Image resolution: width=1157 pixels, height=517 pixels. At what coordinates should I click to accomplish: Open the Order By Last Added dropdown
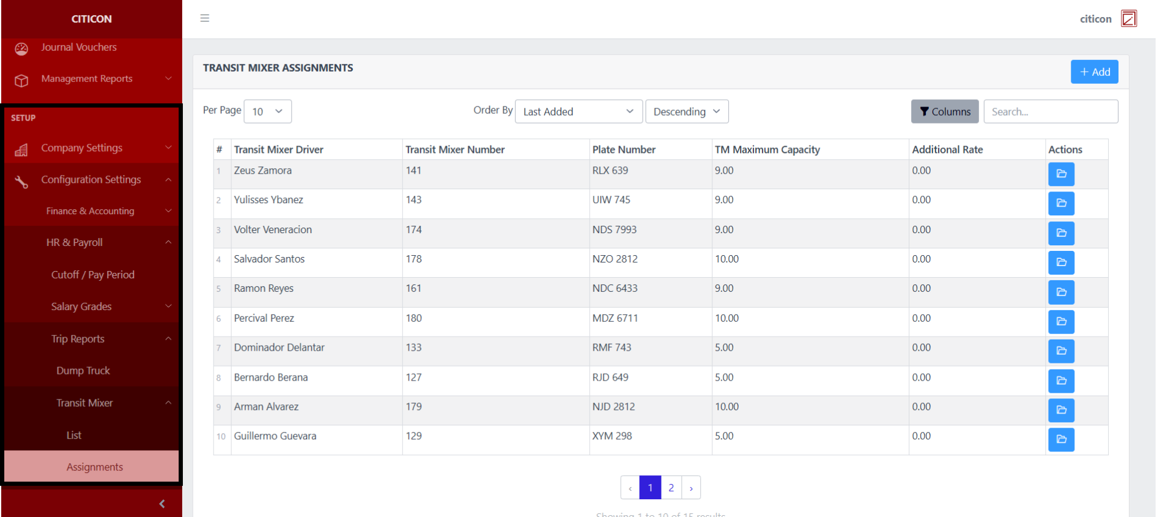point(578,111)
